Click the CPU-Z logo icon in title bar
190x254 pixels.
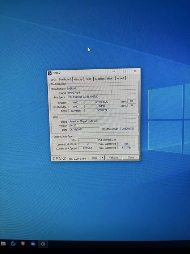click(50, 73)
